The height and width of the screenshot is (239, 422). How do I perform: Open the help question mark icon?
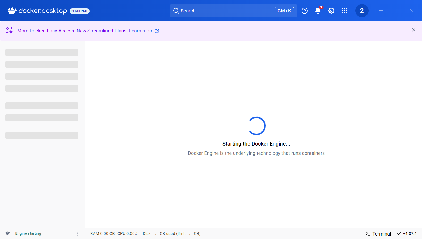pyautogui.click(x=305, y=11)
